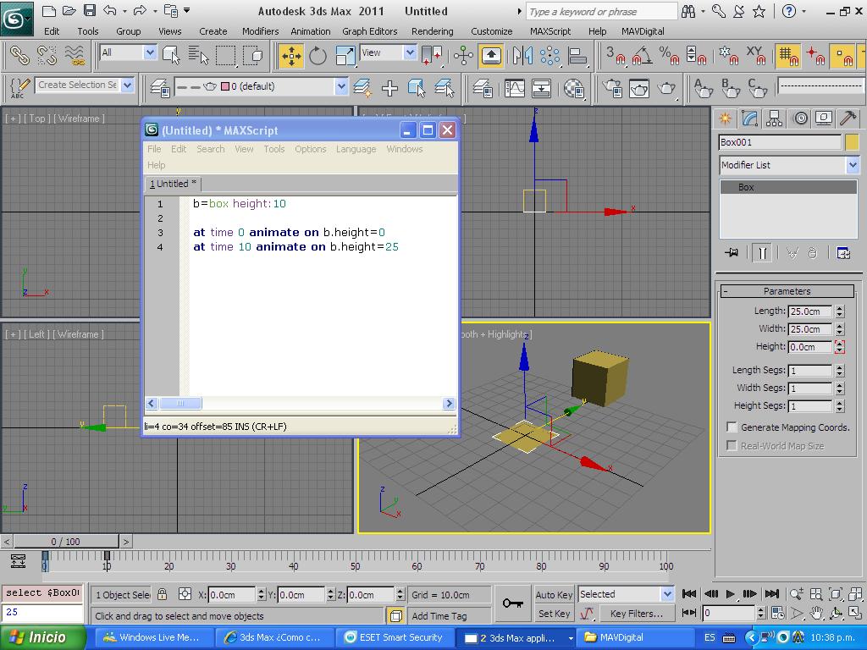Toggle Real-World Map Size checkbox
This screenshot has height=650, width=867.
click(732, 445)
